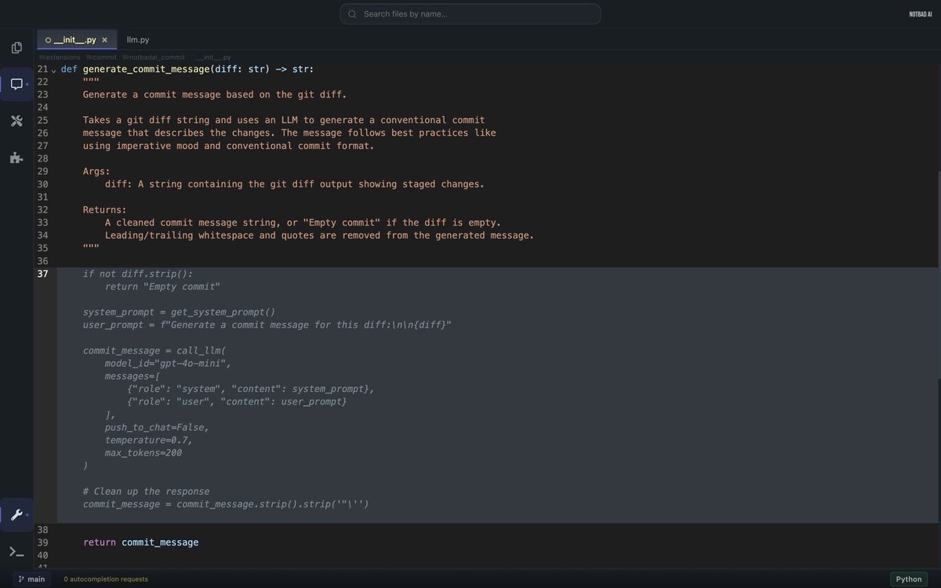941x588 pixels.
Task: Click the unsaved circle indicator on __init__.py tab
Action: [48, 40]
